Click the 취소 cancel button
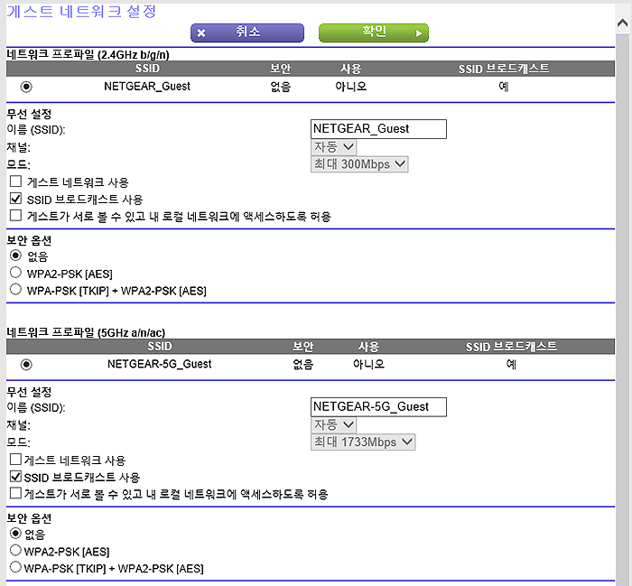632x586 pixels. [x=247, y=33]
